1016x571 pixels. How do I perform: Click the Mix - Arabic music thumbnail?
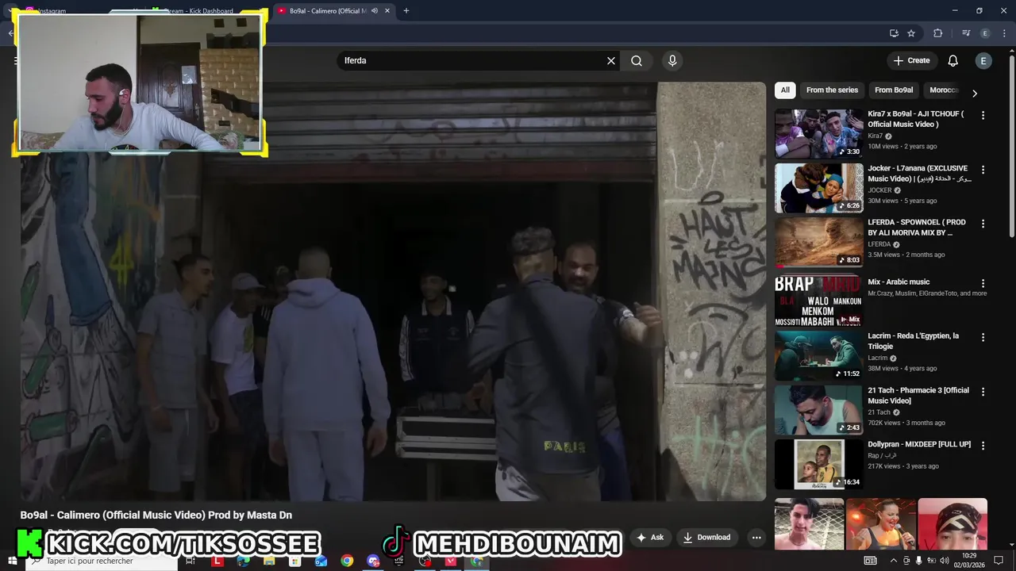(x=818, y=301)
